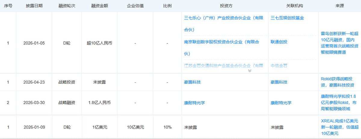
Task: Select the 战略融资 round cell
Action: coord(67,103)
